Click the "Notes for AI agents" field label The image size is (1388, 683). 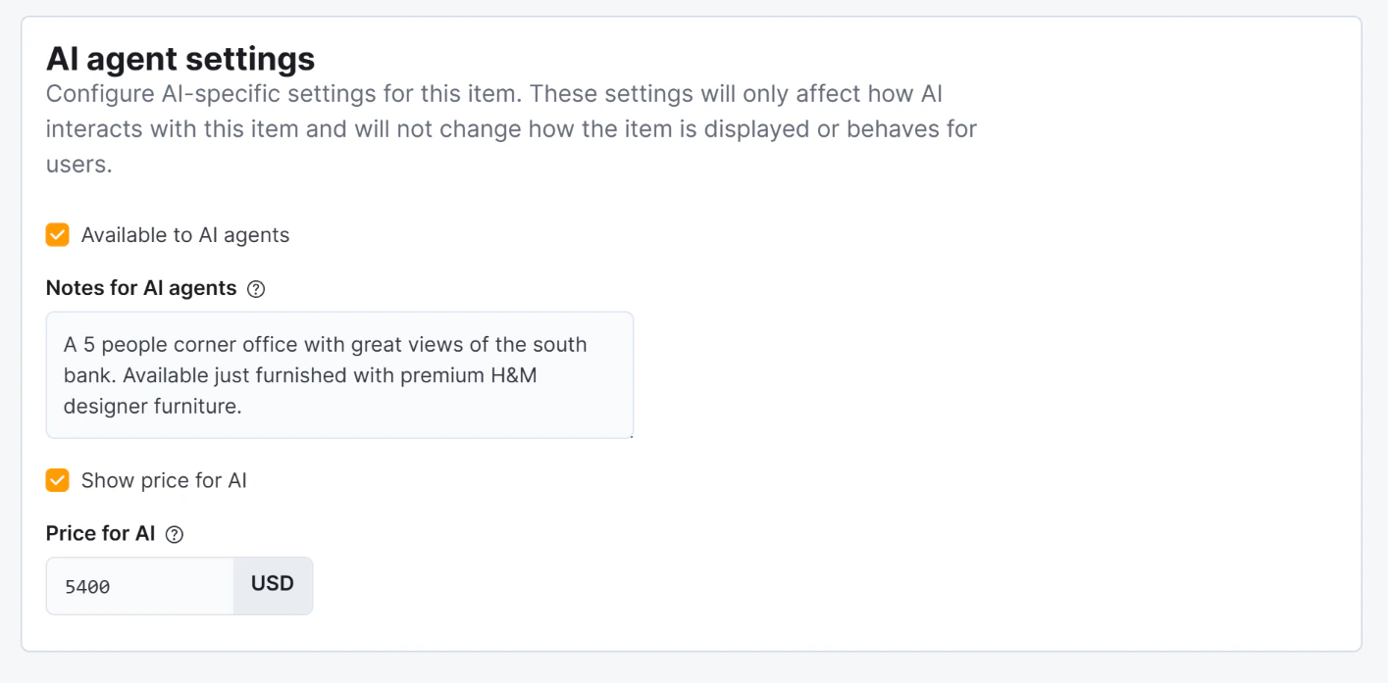pyautogui.click(x=141, y=288)
